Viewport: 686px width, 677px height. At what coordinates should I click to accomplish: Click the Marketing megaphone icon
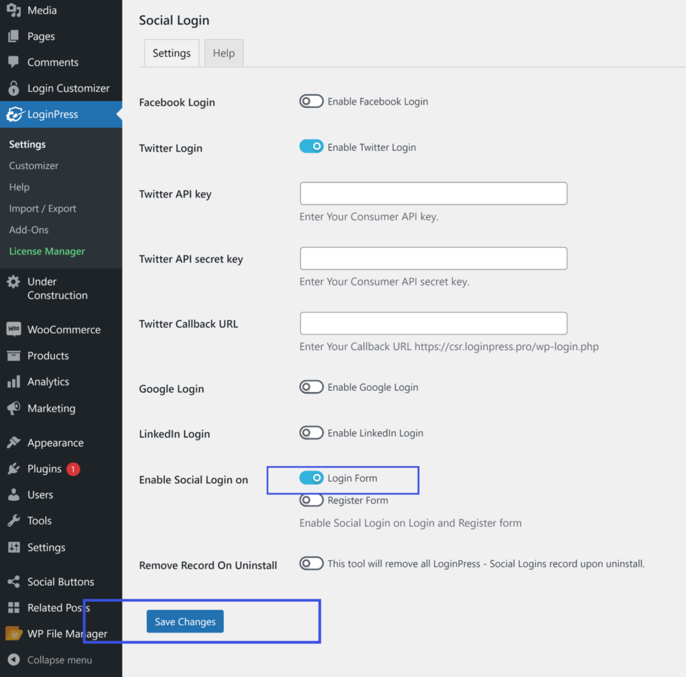click(13, 408)
